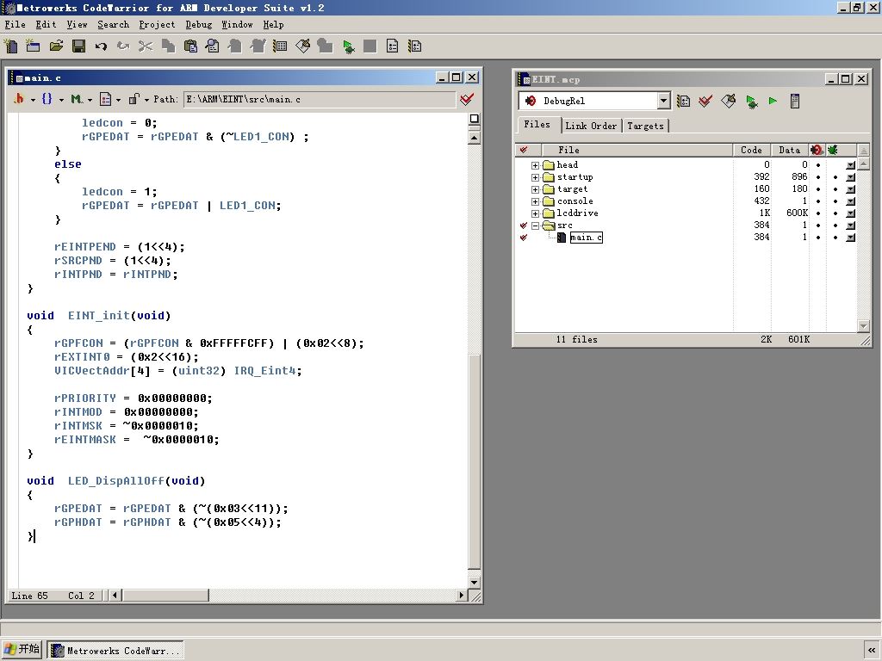Save the file using the floppy disk icon

pos(78,46)
